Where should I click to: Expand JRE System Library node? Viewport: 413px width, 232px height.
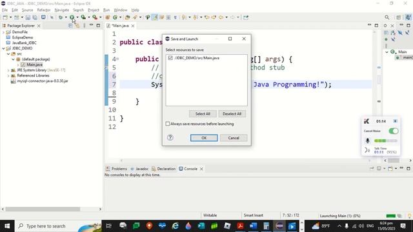click(8, 70)
